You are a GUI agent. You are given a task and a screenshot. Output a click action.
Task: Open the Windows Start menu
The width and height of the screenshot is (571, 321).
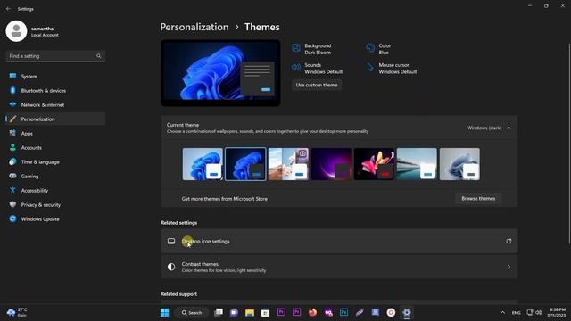click(164, 312)
